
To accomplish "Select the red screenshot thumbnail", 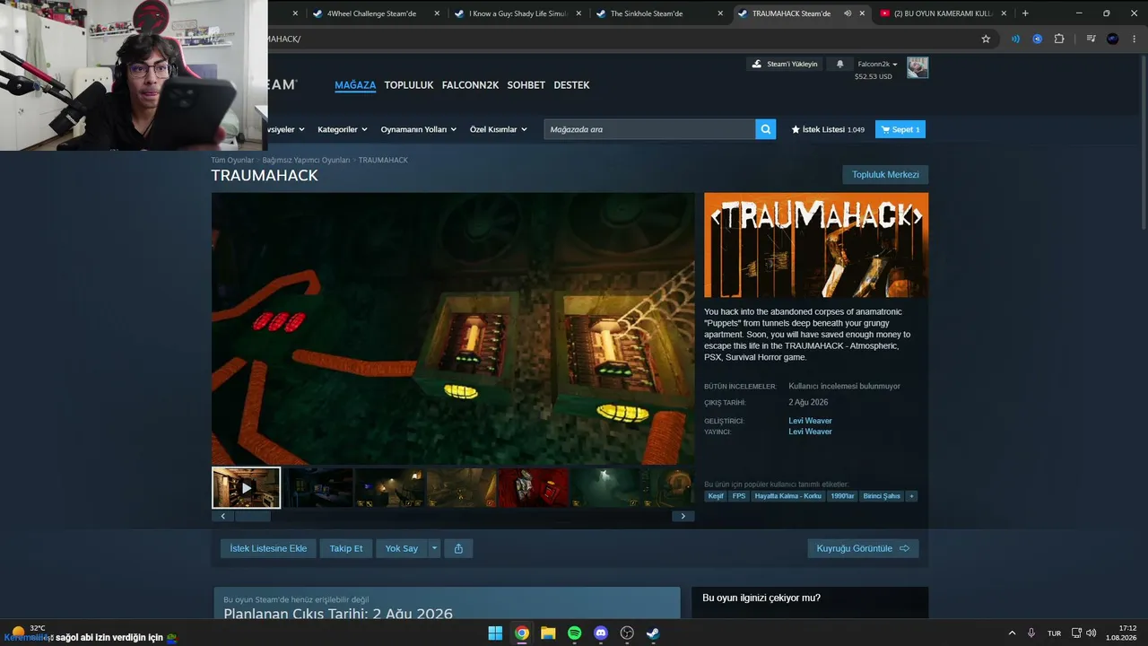I will (x=534, y=487).
